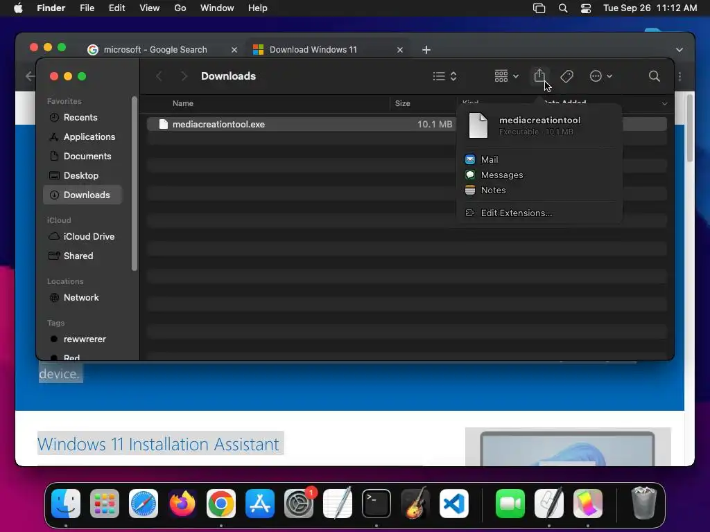Open Terminal from the Dock
Image resolution: width=710 pixels, height=532 pixels.
376,504
